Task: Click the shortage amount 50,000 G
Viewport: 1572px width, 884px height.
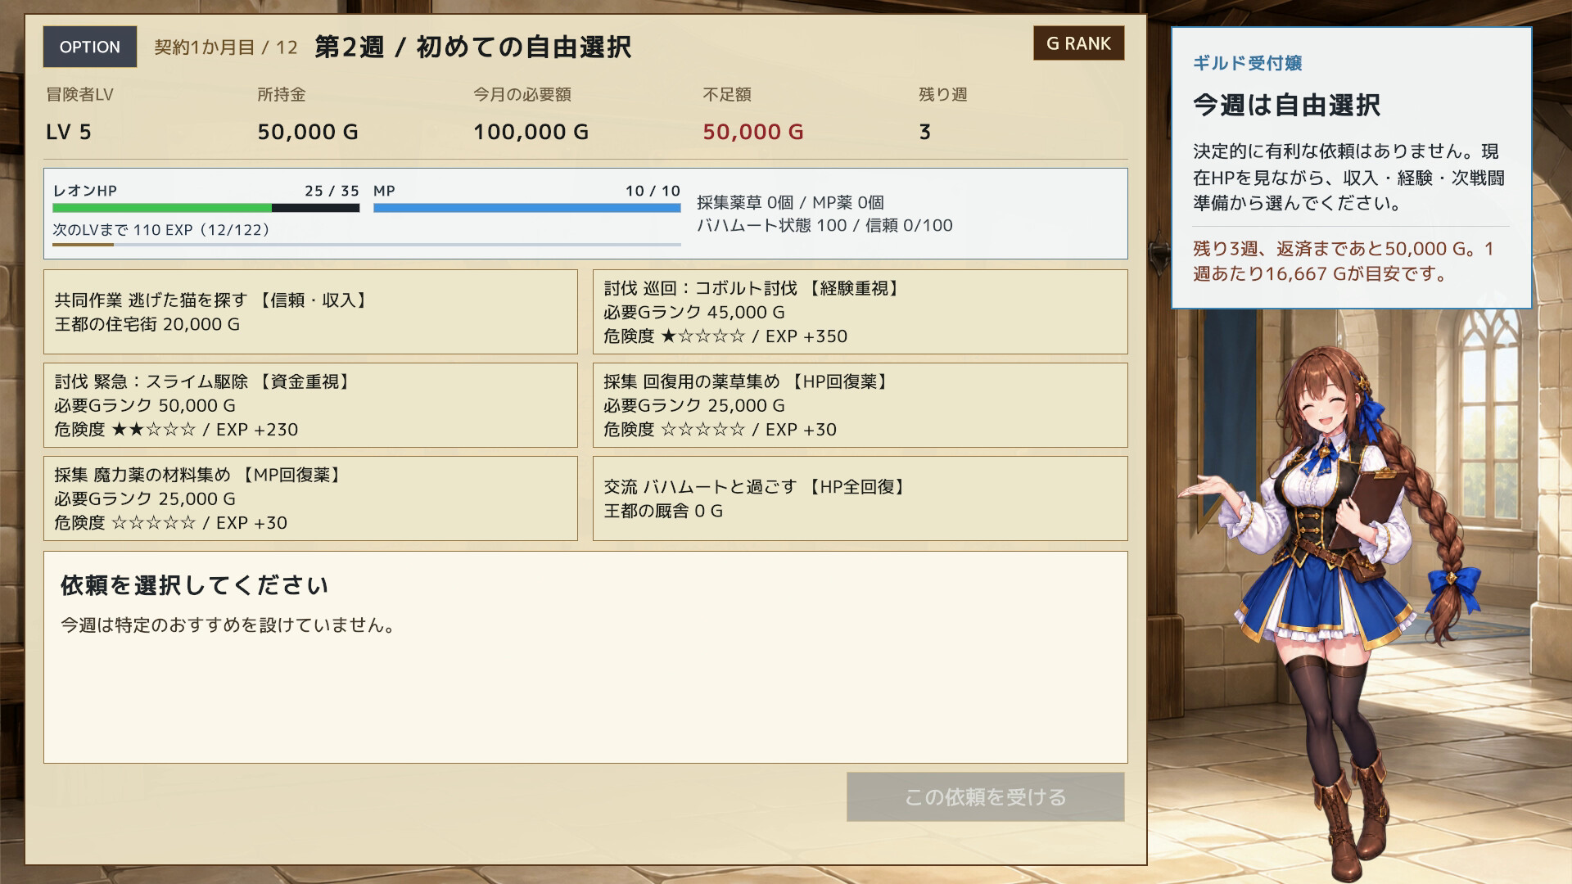Action: [x=752, y=132]
